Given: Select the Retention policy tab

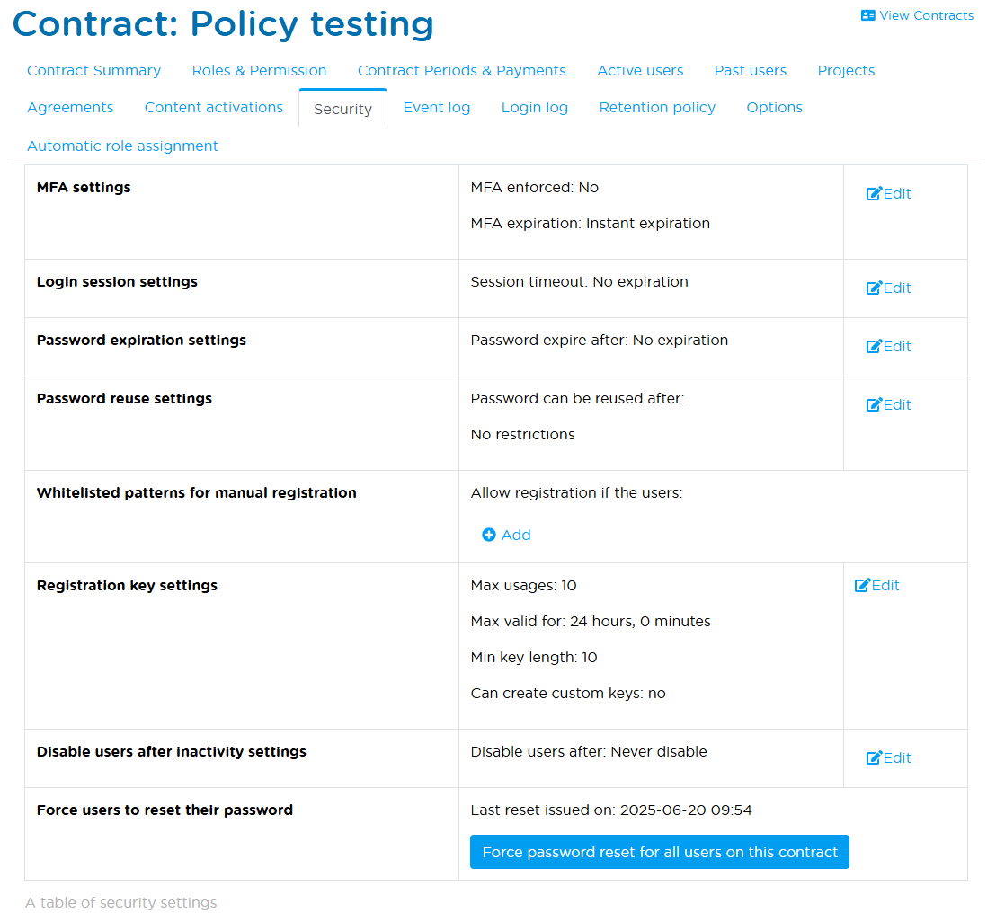Looking at the screenshot, I should 657,108.
